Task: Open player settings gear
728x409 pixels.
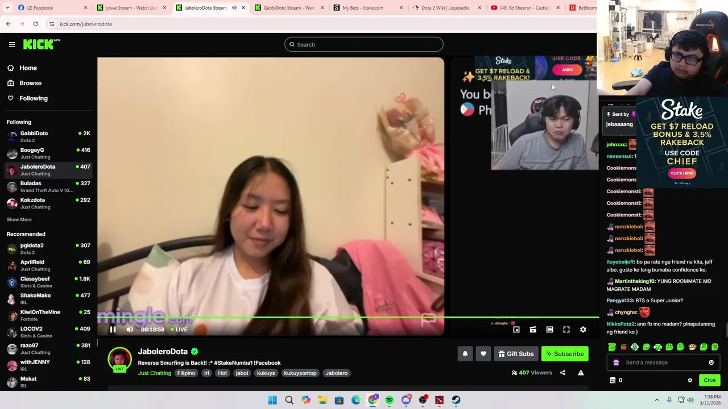Action: point(583,329)
